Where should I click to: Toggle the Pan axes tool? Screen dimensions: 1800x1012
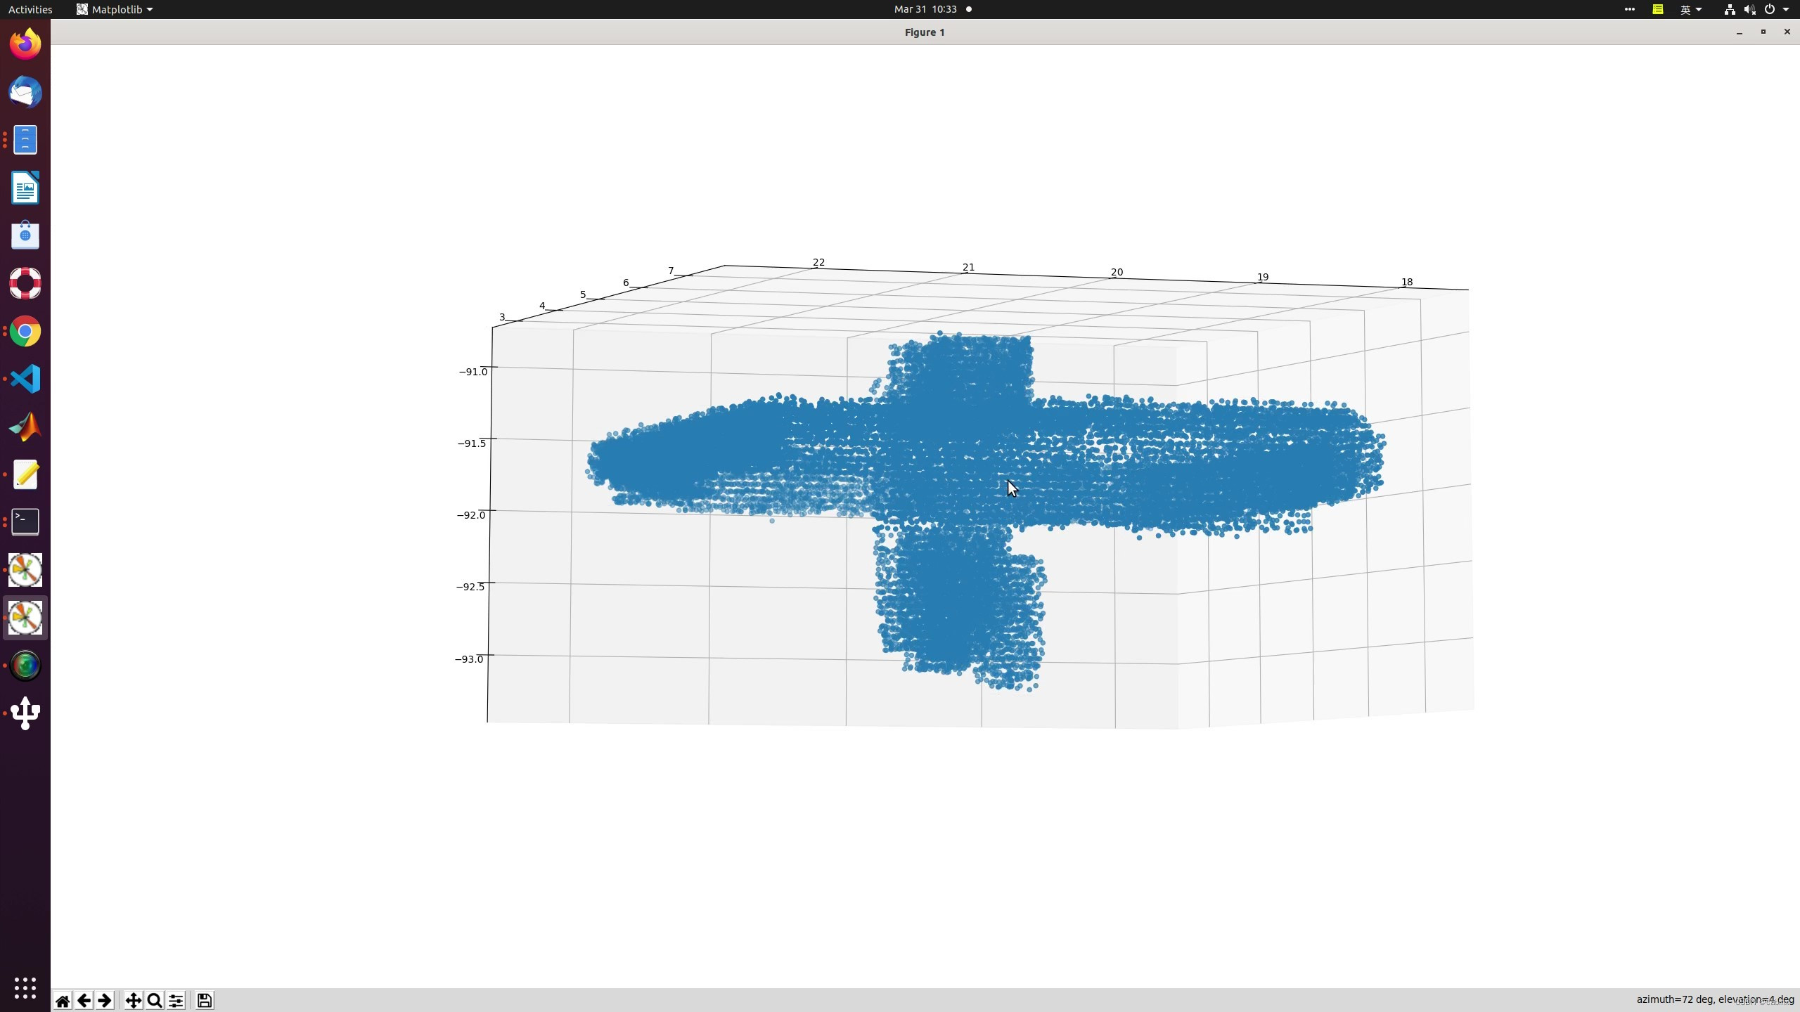click(x=133, y=1000)
